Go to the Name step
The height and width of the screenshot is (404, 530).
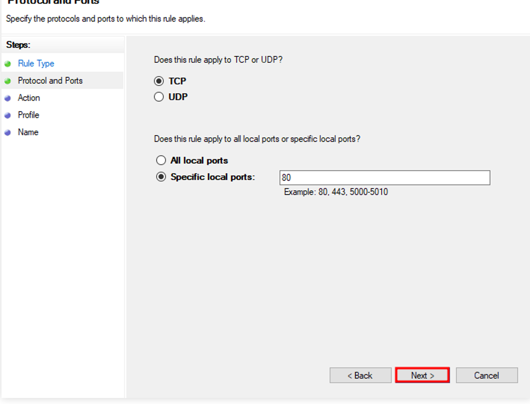click(x=28, y=132)
